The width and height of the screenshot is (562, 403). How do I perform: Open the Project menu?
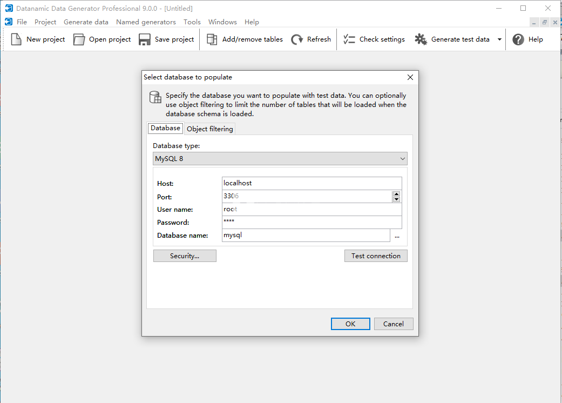click(x=45, y=22)
